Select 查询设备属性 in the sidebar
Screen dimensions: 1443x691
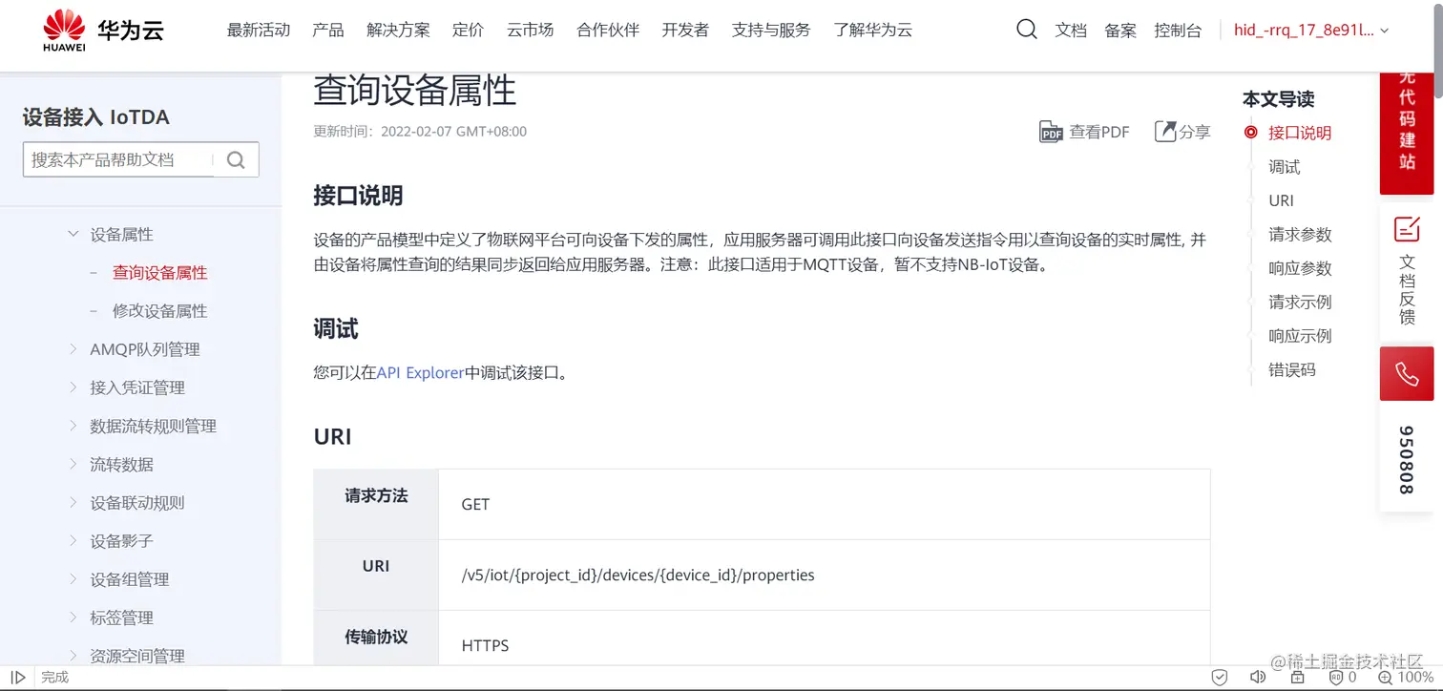[159, 273]
